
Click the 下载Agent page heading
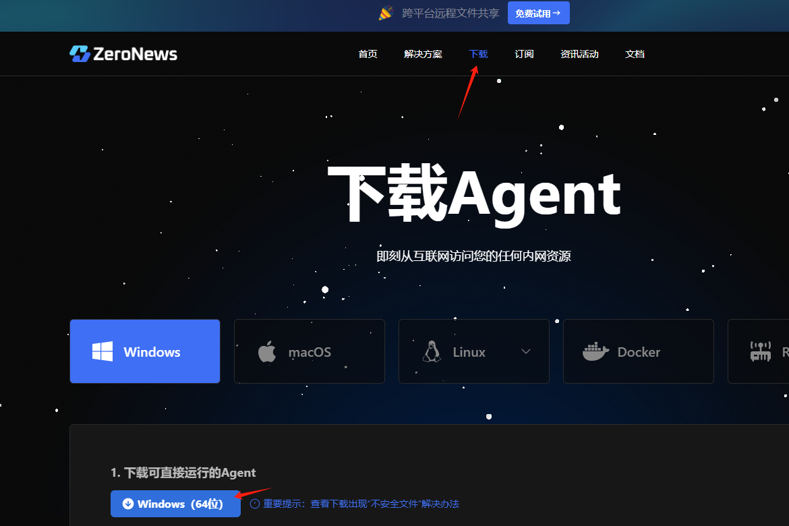474,194
